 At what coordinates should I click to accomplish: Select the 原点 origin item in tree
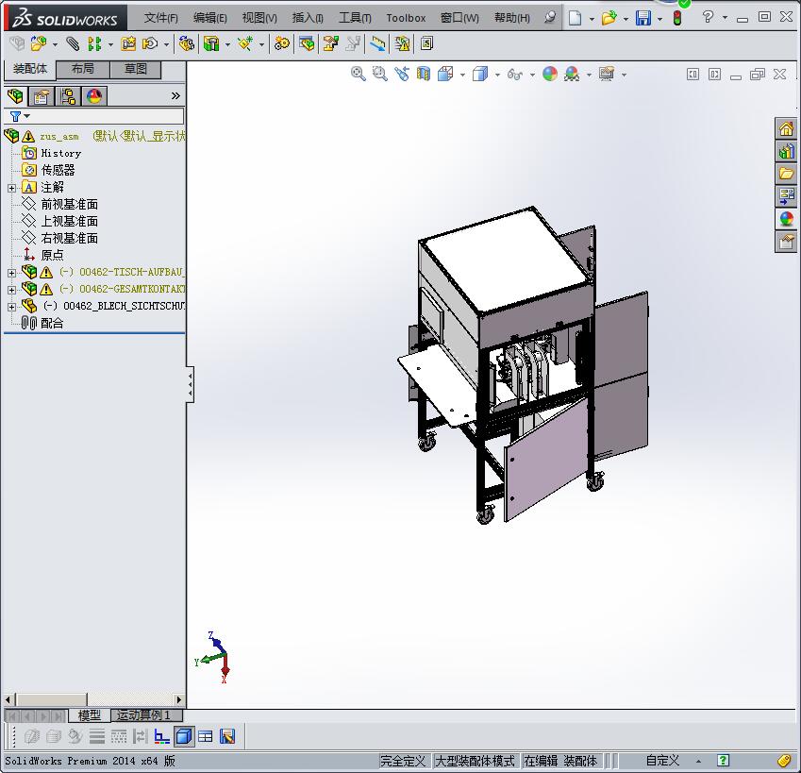point(52,255)
